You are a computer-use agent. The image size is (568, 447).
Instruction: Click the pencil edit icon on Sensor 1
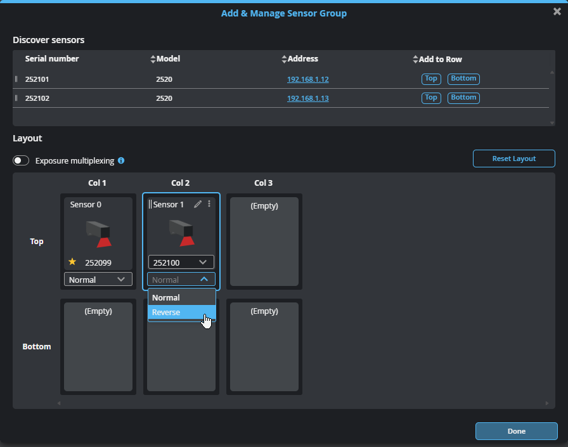point(198,204)
